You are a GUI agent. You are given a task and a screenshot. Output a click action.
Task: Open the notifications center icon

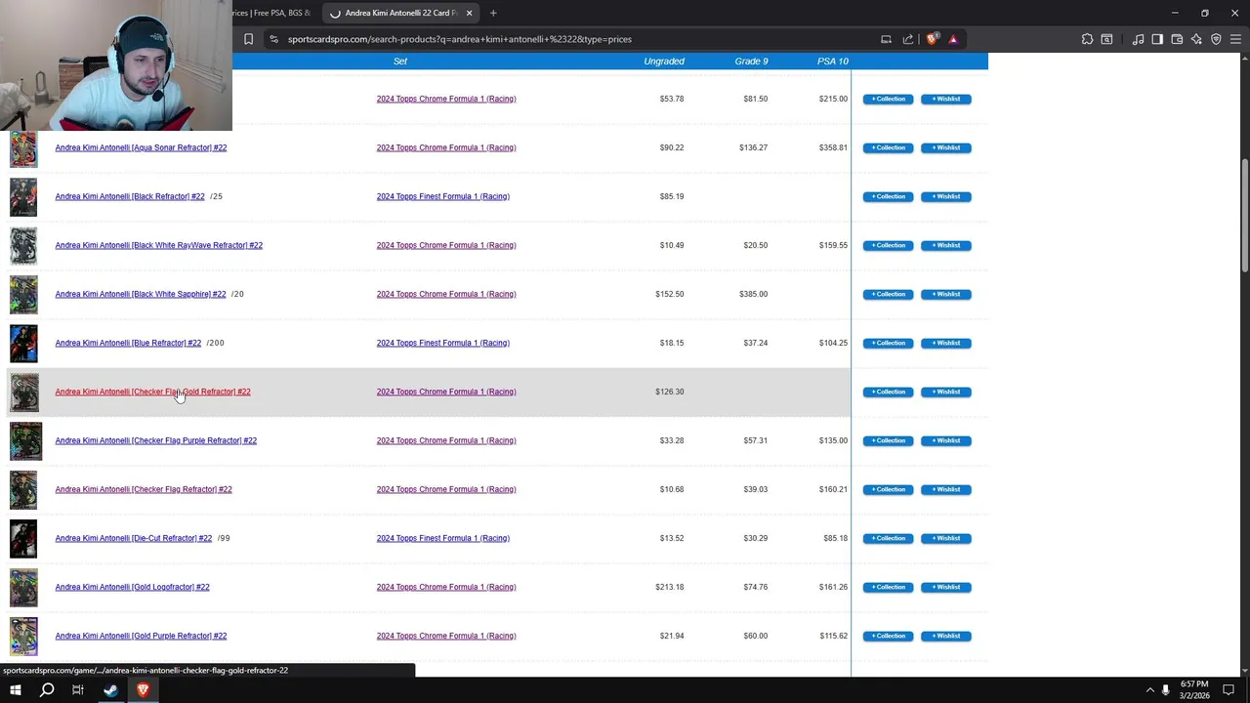click(1229, 690)
